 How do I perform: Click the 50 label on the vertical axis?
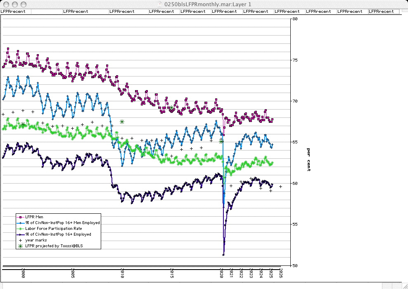pos(295,265)
